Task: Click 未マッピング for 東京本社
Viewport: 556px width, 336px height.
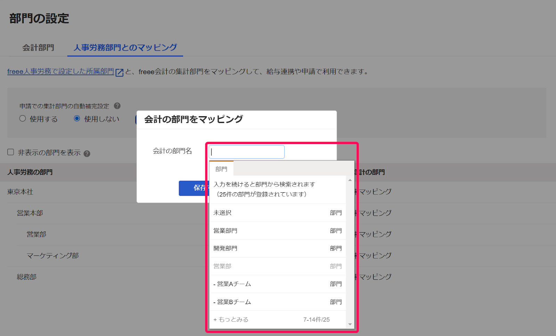Action: (373, 192)
